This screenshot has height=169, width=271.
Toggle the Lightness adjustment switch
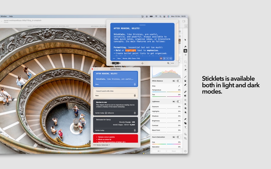(179, 102)
